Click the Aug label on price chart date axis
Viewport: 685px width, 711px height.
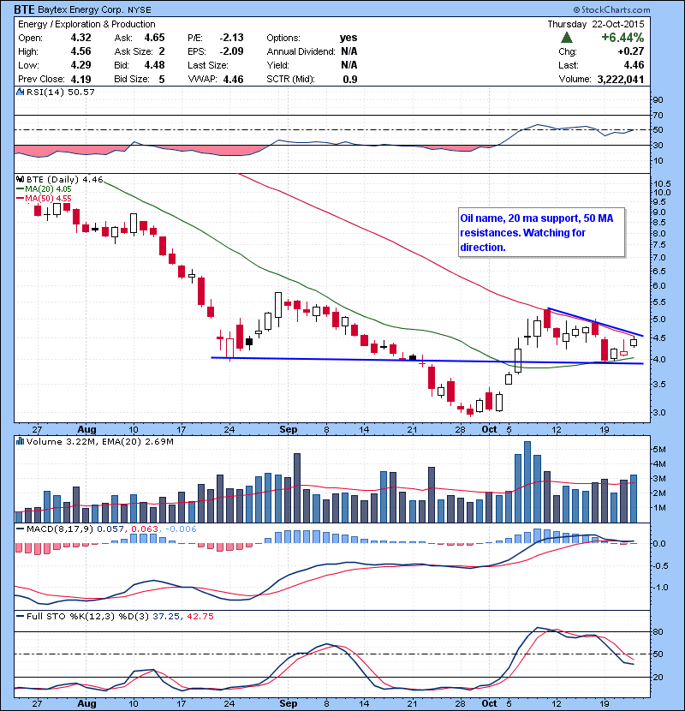click(x=86, y=429)
